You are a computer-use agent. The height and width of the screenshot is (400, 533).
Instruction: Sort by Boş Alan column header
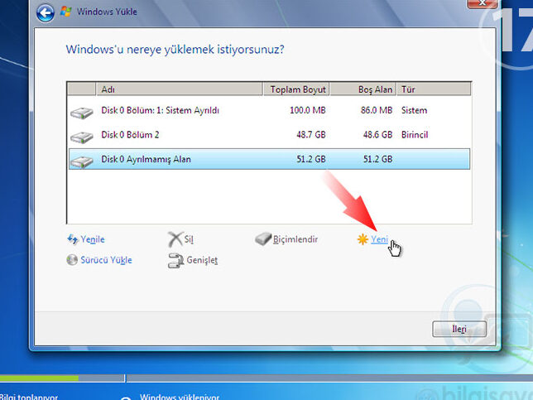[x=363, y=89]
